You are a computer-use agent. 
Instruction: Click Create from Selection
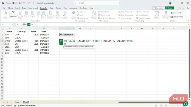[x=106, y=18]
